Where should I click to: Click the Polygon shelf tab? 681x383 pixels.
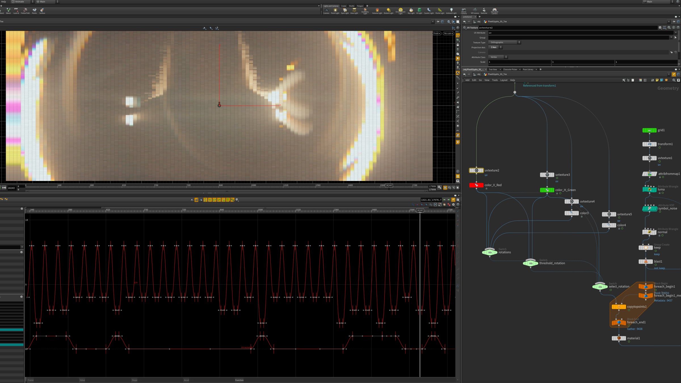coord(360,6)
